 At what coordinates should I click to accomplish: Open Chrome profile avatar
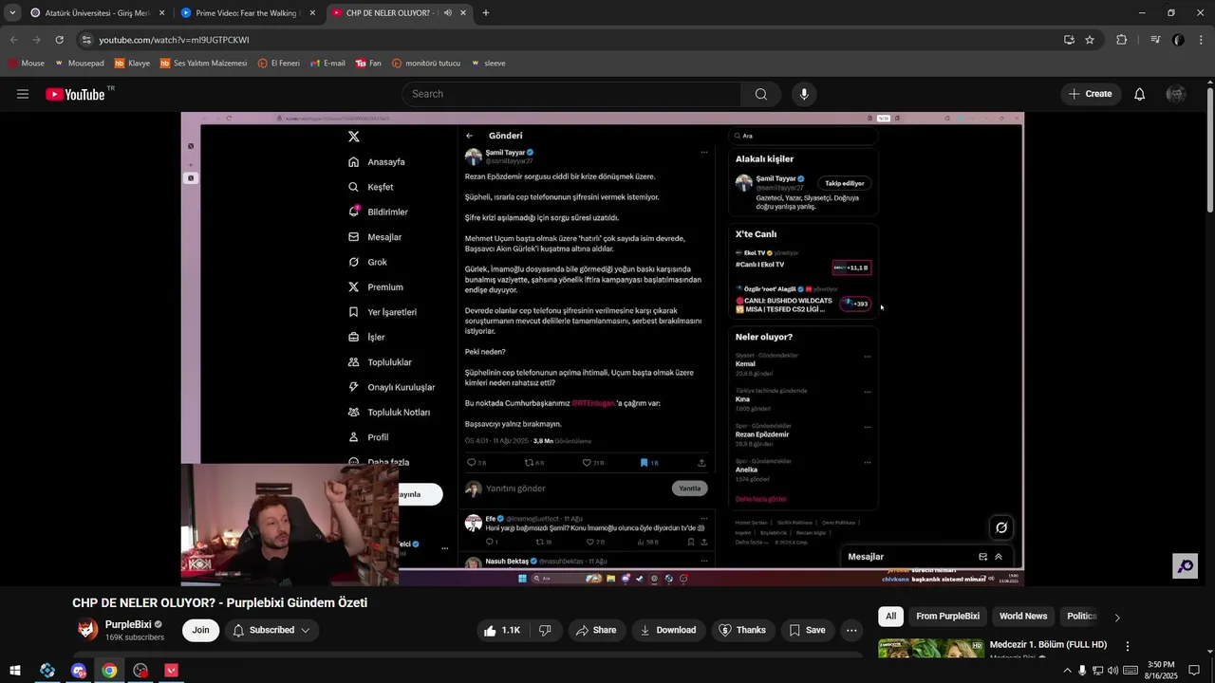[x=1178, y=40]
